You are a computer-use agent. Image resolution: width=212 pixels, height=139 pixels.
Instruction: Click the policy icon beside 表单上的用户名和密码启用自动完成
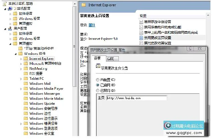(141, 32)
